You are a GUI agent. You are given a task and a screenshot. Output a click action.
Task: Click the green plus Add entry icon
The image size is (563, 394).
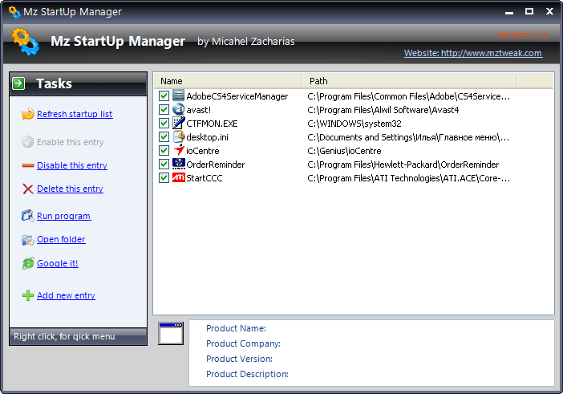(x=27, y=295)
